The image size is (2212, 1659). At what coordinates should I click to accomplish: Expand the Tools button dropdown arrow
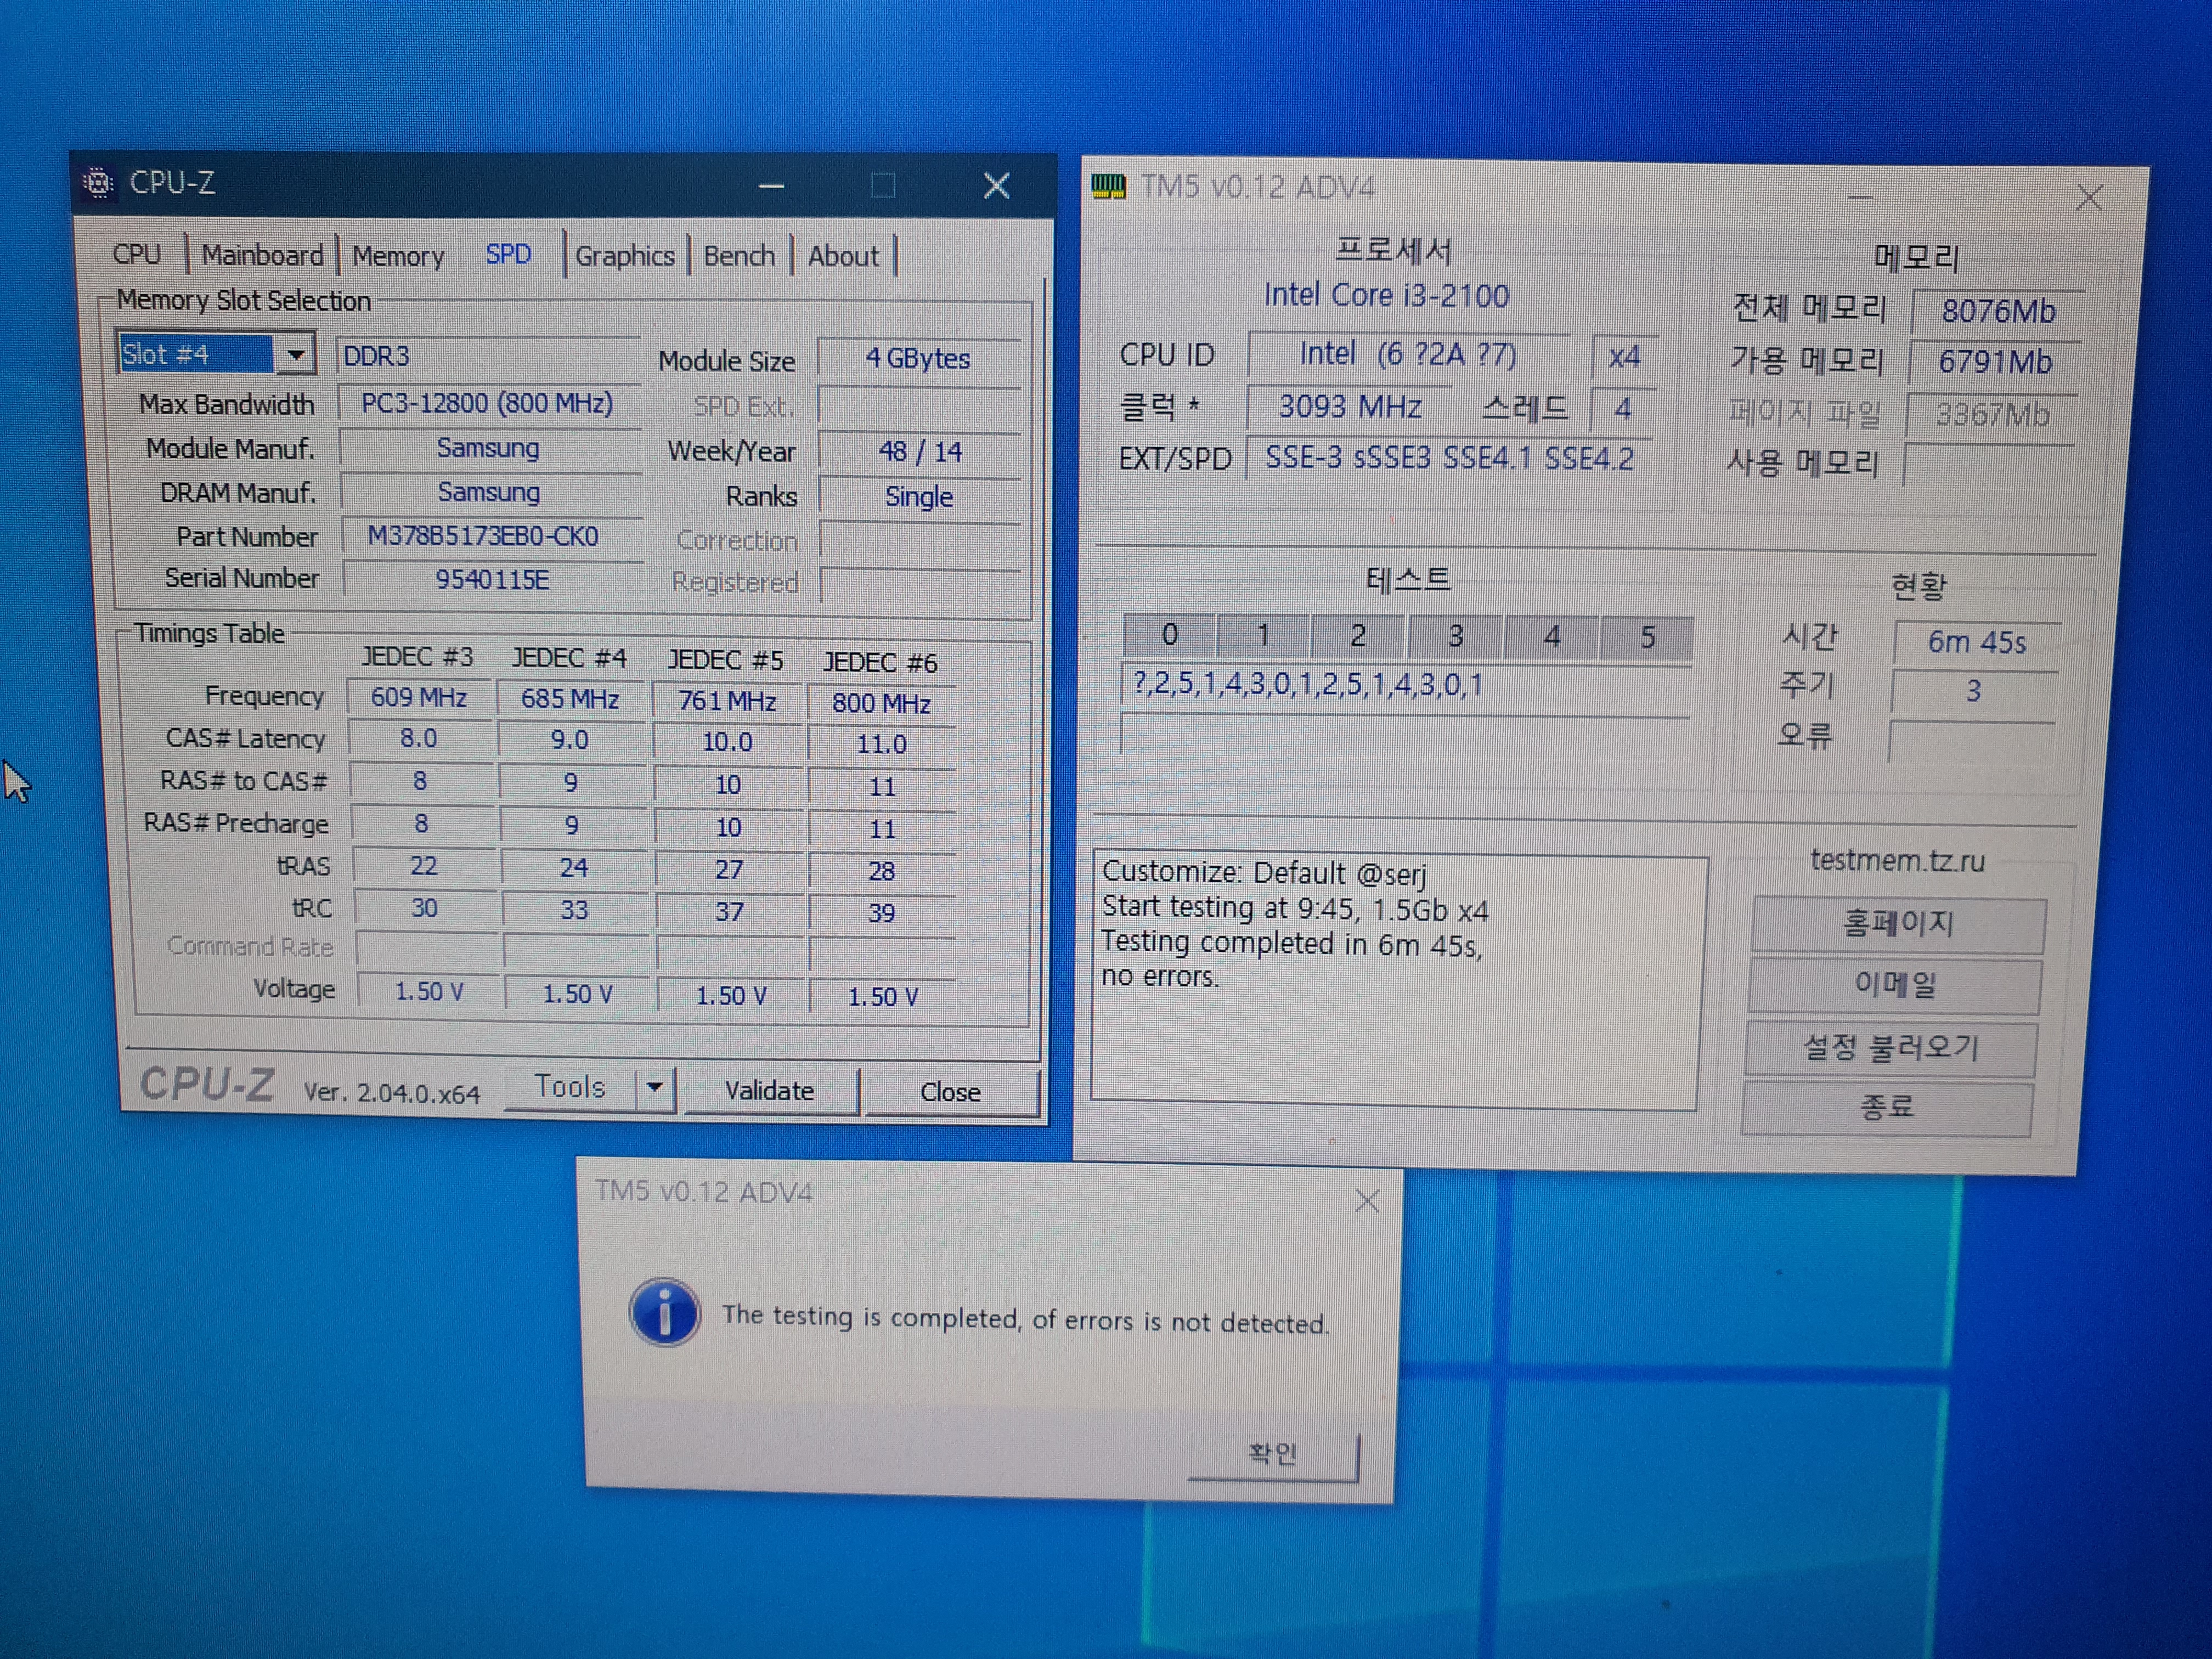[x=655, y=1087]
